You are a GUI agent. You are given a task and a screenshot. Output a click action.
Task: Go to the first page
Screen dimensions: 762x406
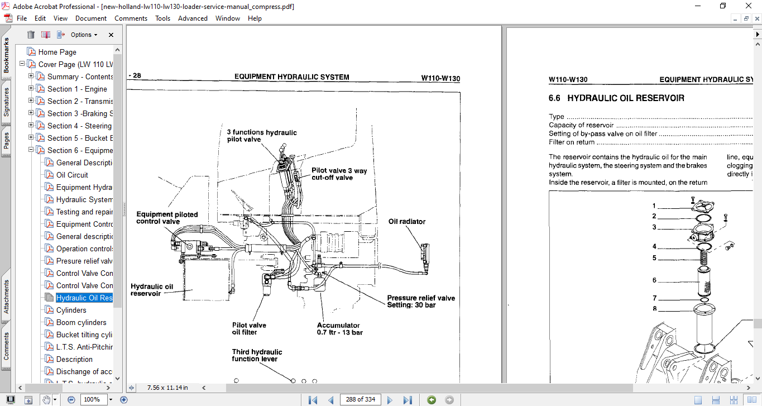pyautogui.click(x=313, y=399)
